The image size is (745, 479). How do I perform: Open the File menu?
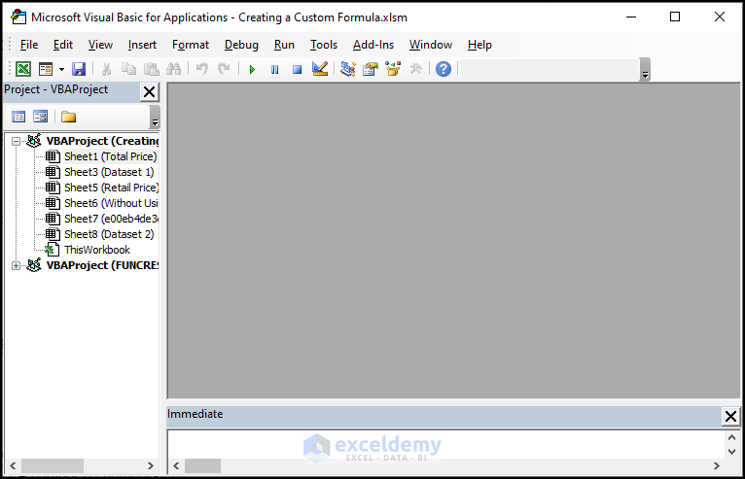[x=29, y=45]
